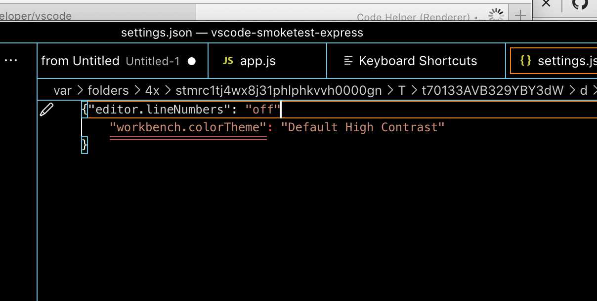Click the 'stmrc1tj4wx8j31phlphkvvh0000gn' breadcrumb

point(279,90)
